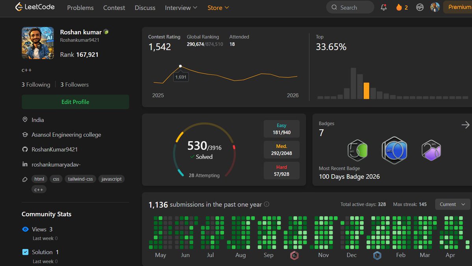Click the Top 33.65% value
The image size is (472, 266).
(331, 47)
